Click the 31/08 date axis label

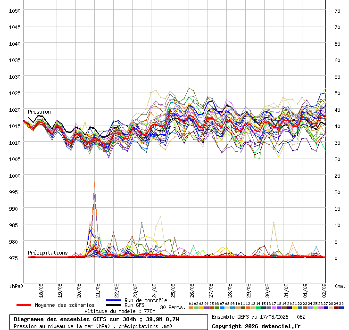[287, 290]
